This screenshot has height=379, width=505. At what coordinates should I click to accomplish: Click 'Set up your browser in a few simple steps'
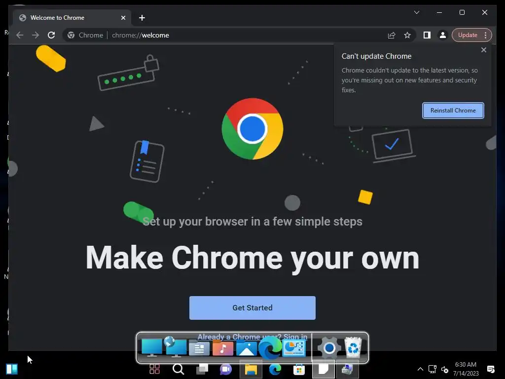(x=252, y=222)
